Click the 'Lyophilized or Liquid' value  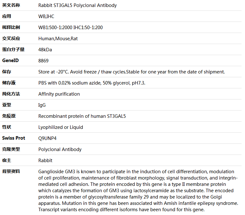coord(61,127)
